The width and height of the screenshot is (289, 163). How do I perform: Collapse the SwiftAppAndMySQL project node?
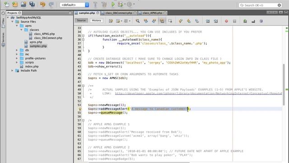click(8, 18)
